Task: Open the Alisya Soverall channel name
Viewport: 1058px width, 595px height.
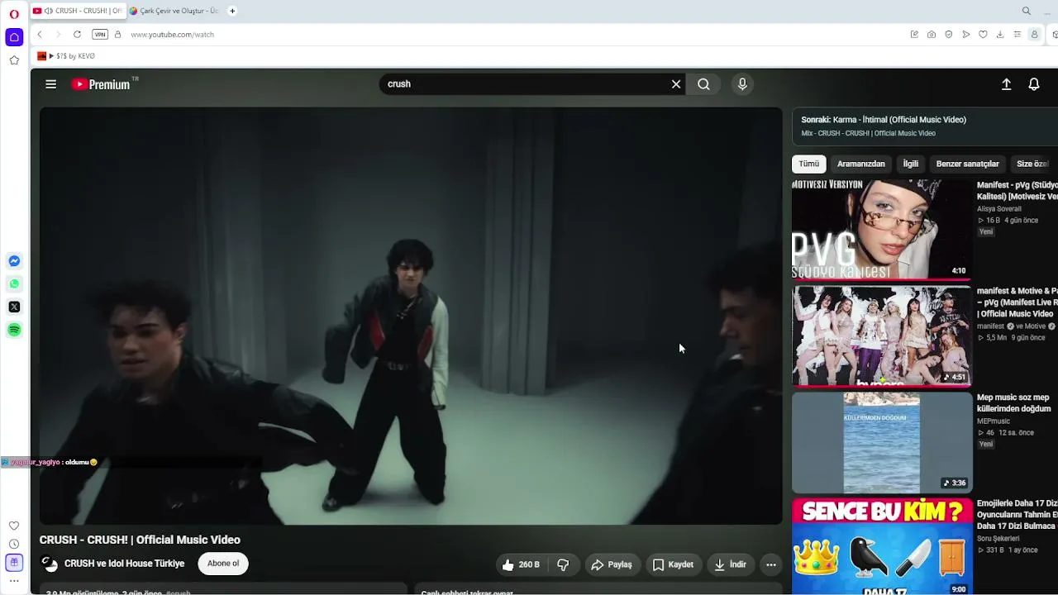Action: [x=999, y=209]
